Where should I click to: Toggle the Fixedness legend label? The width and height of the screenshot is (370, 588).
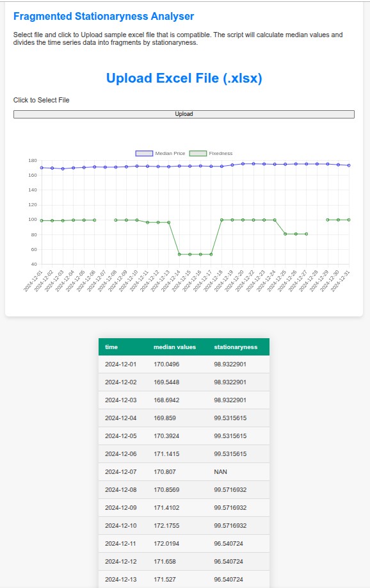point(221,153)
